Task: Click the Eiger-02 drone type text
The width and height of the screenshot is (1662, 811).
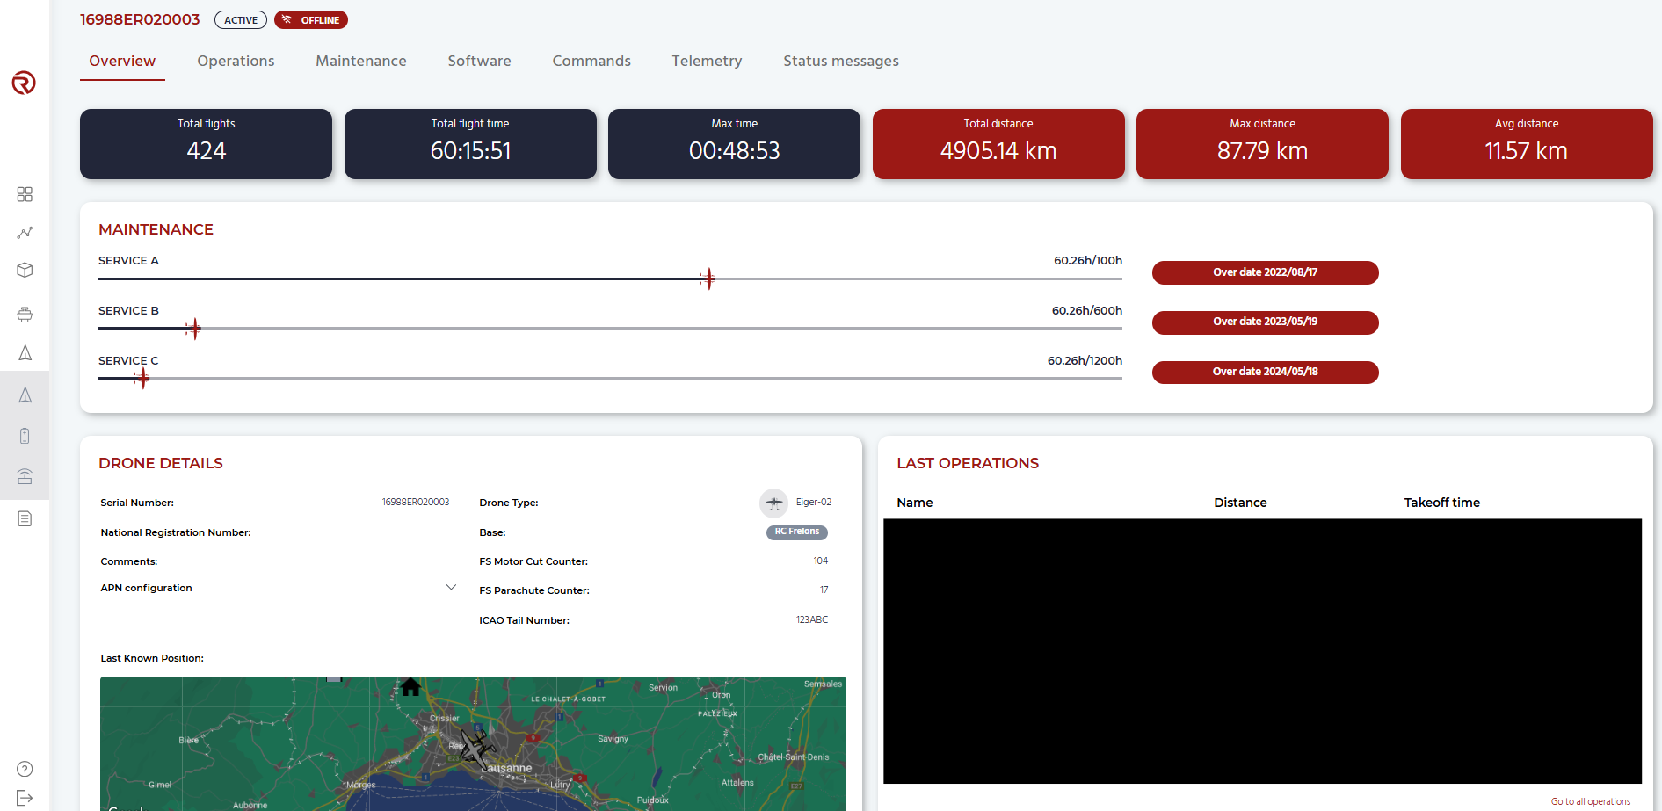Action: 814,503
